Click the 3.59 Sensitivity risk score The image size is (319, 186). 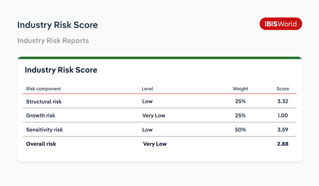[283, 130]
